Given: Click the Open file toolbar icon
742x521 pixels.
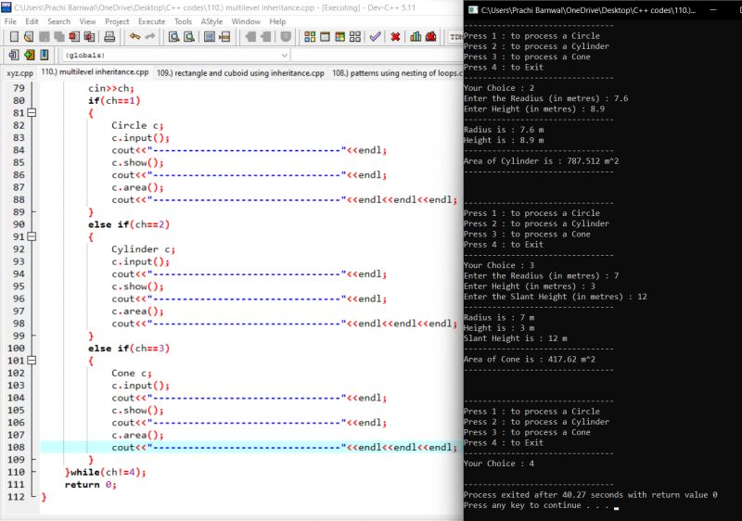Looking at the screenshot, I should pyautogui.click(x=29, y=37).
